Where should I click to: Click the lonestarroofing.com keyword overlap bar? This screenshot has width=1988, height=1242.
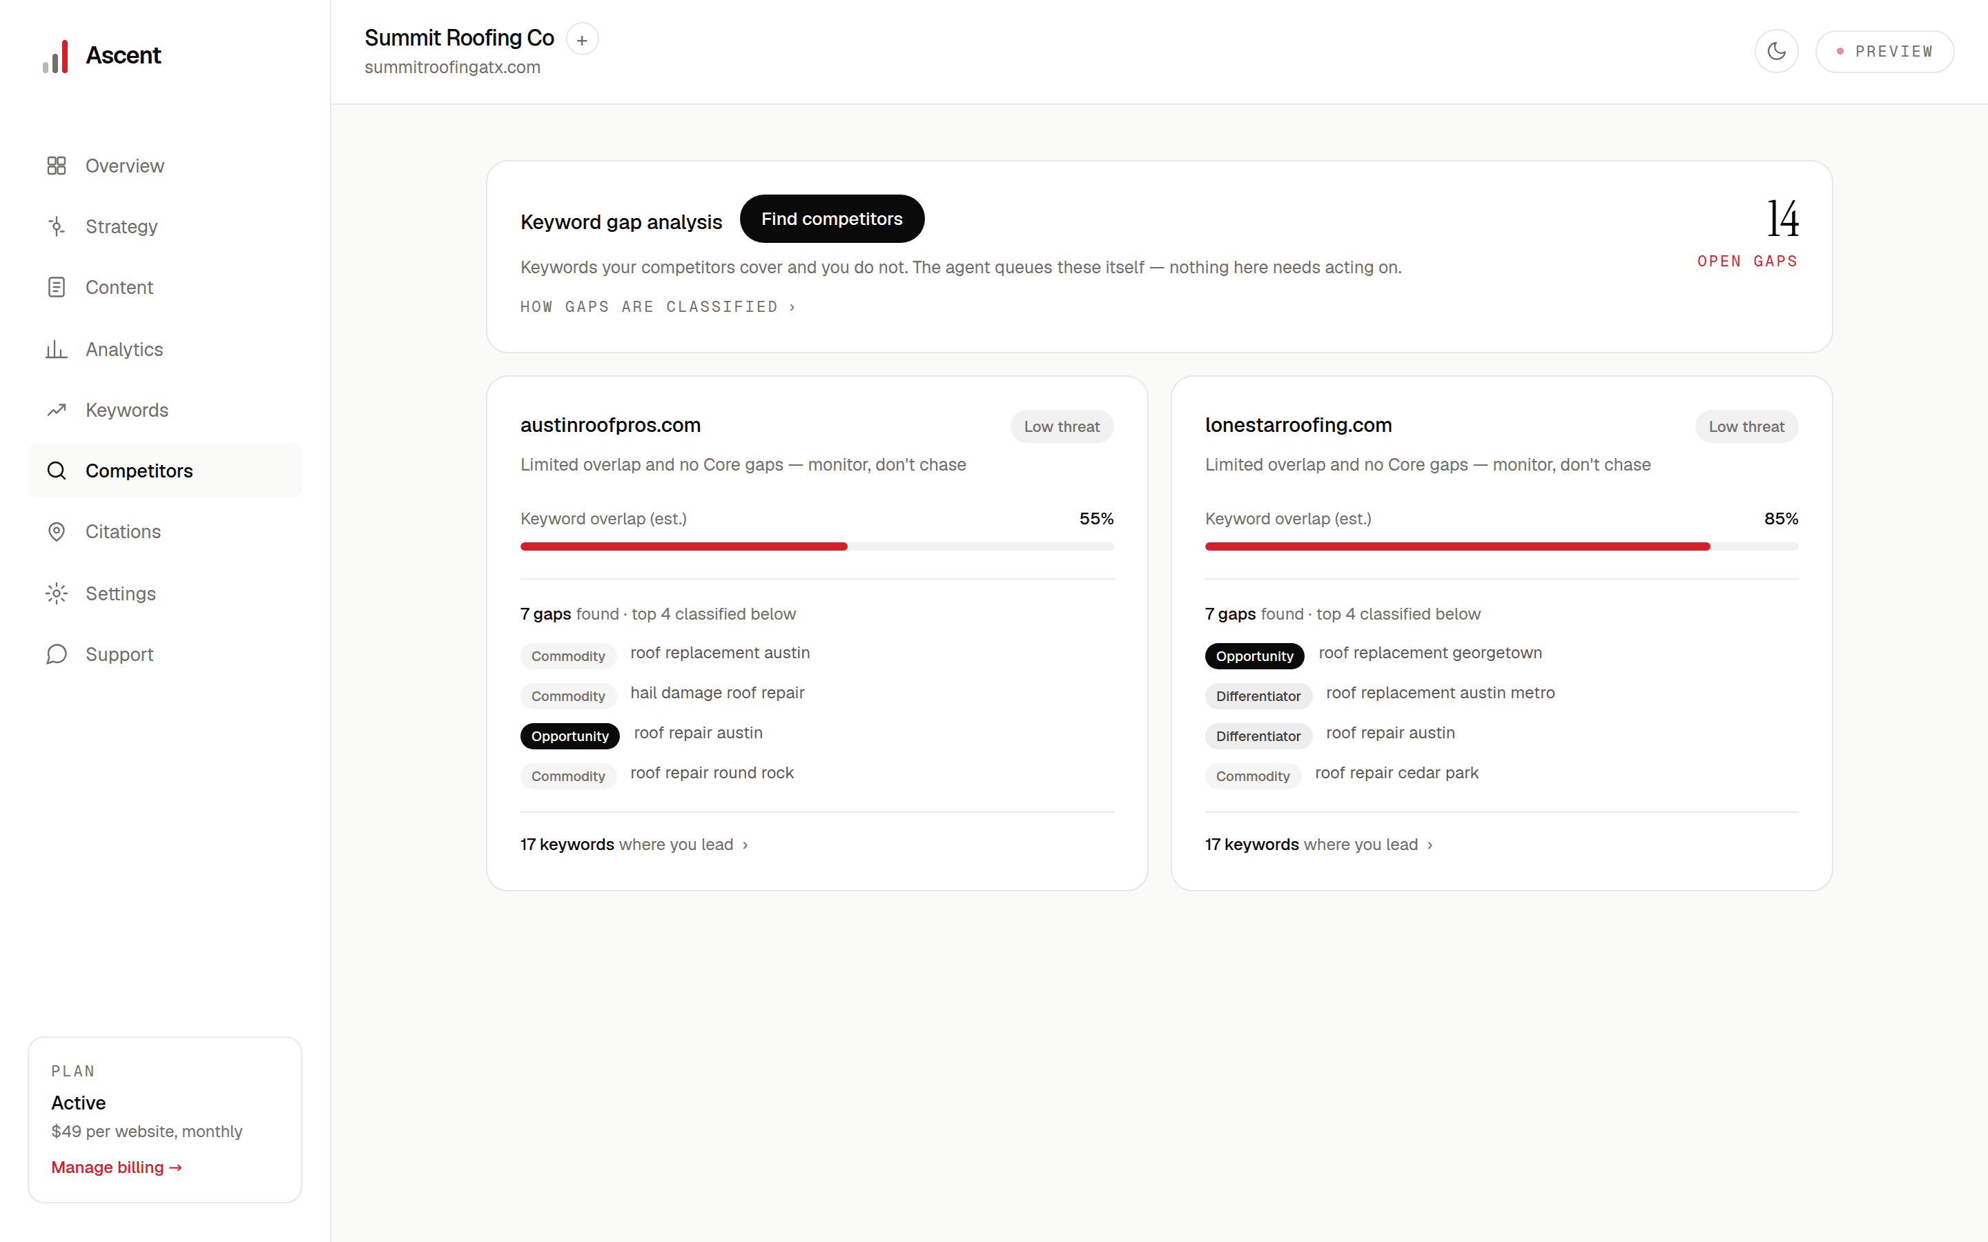[1501, 546]
